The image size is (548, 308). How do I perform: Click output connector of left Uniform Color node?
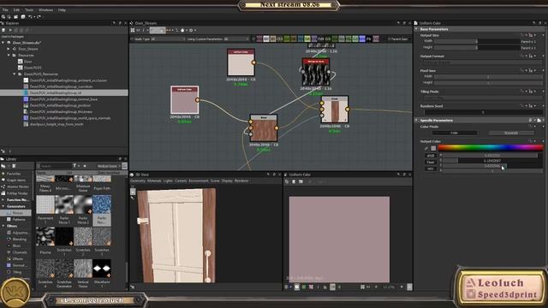point(198,100)
